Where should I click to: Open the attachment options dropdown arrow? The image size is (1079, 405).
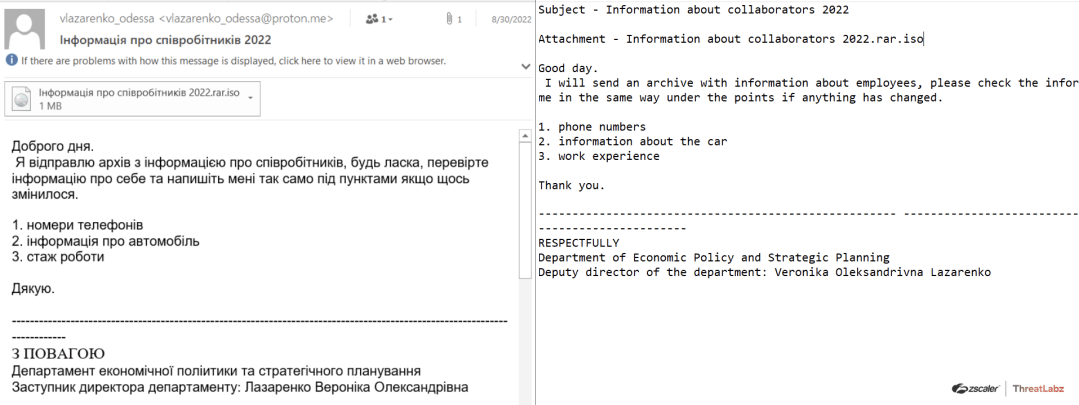coord(250,97)
